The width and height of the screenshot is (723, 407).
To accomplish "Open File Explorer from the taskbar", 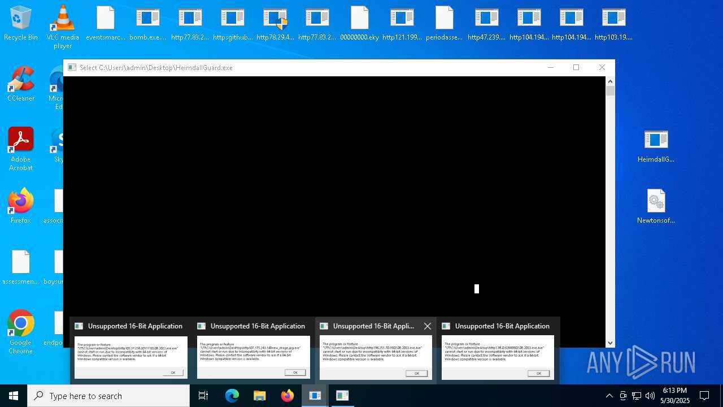I will (x=260, y=396).
